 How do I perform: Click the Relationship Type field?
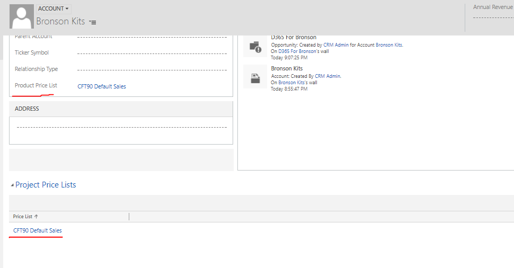click(152, 70)
